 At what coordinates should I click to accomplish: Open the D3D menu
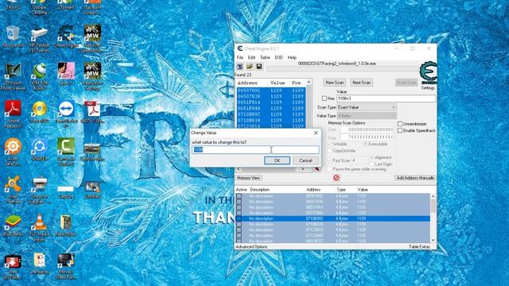pos(279,57)
